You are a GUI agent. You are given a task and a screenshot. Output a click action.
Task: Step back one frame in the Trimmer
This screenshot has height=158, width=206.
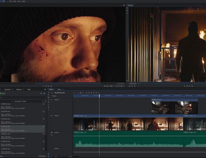click(46, 86)
